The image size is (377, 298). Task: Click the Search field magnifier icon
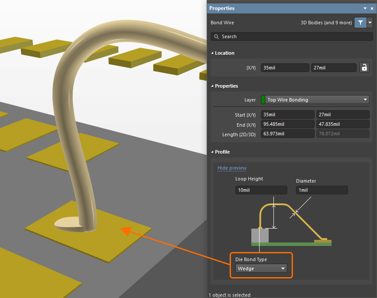click(217, 37)
